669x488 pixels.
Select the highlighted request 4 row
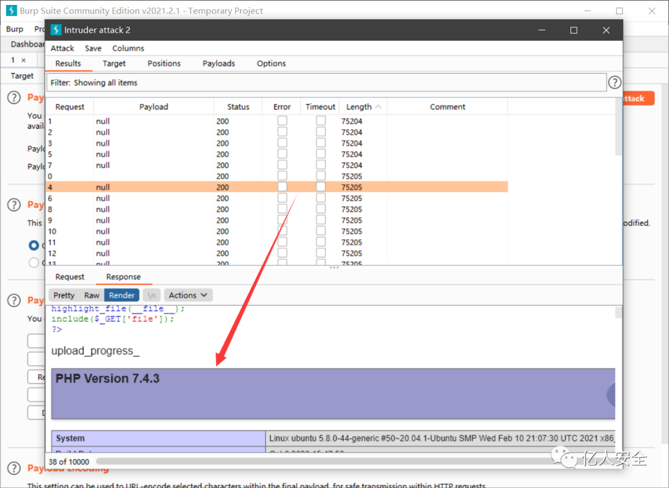tap(276, 187)
